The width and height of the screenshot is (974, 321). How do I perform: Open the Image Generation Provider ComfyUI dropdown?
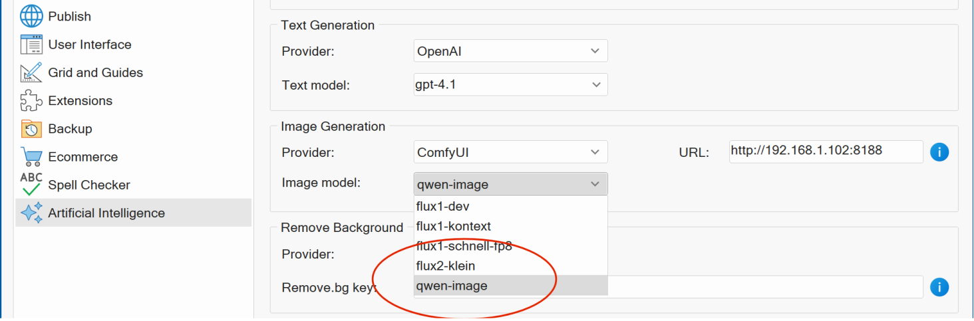[x=510, y=152]
